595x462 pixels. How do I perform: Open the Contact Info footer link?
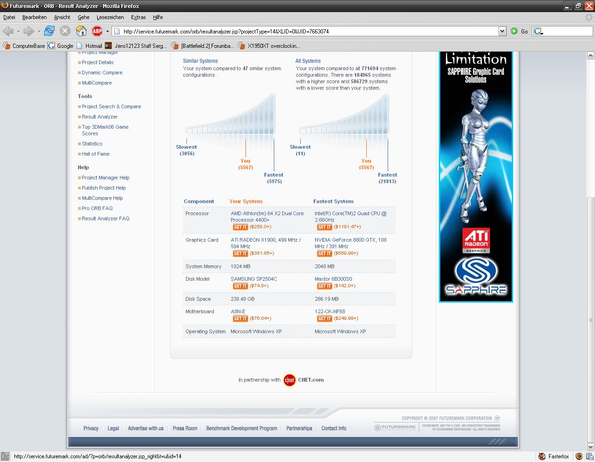334,429
